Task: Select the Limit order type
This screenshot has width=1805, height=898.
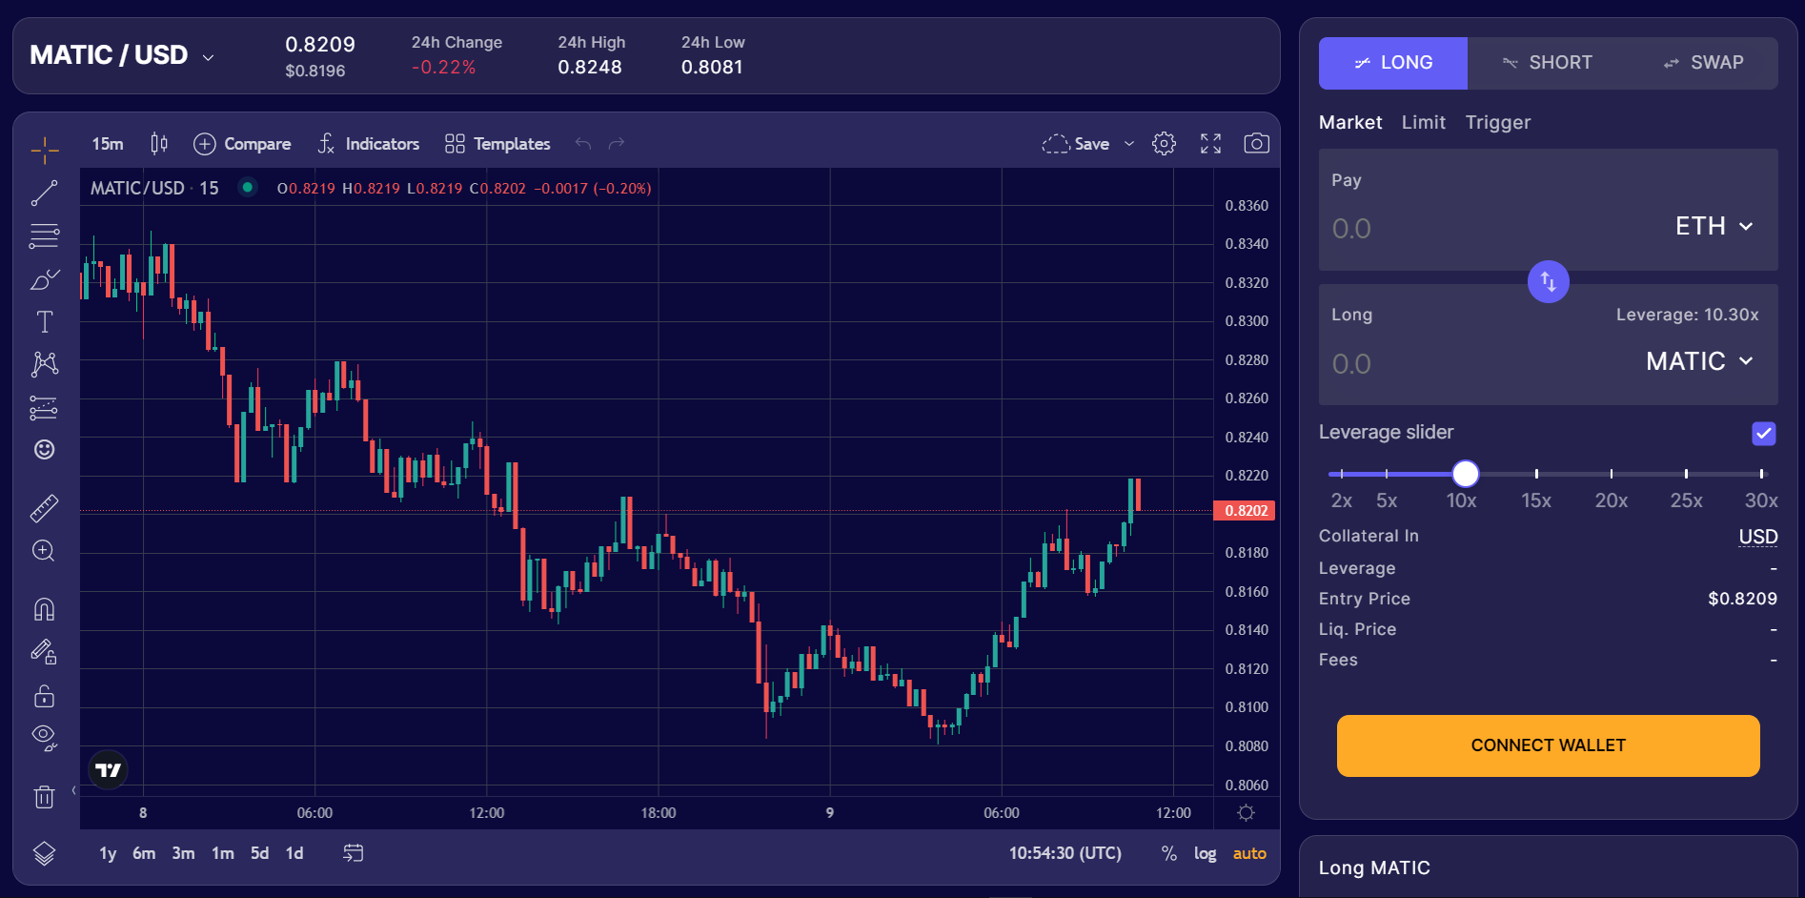Action: click(1423, 122)
